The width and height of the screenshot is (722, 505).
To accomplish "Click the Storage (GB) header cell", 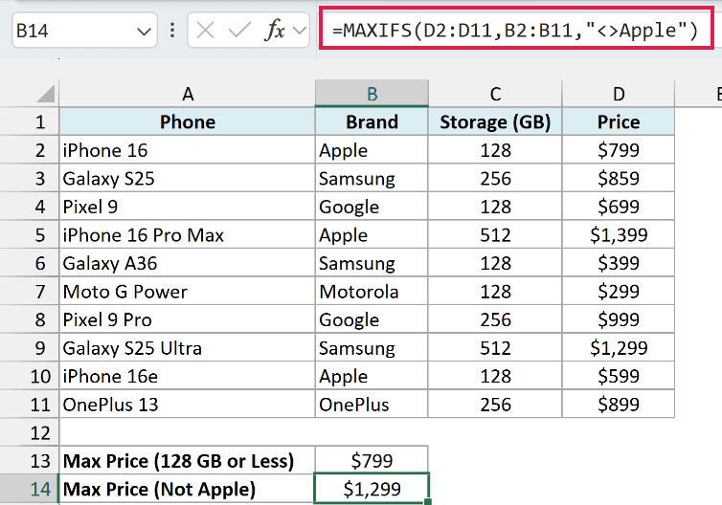I will [x=495, y=121].
